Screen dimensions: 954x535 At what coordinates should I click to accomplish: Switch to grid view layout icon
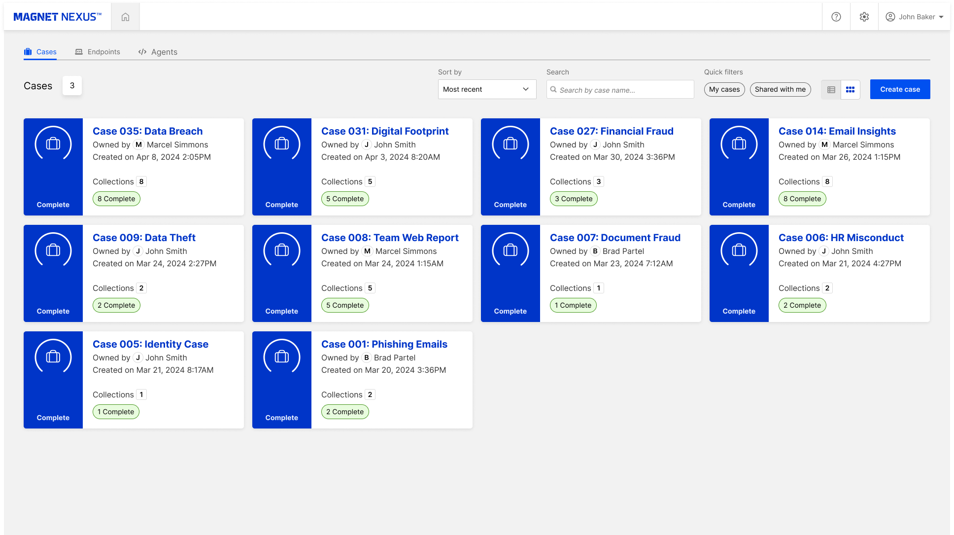click(x=850, y=90)
